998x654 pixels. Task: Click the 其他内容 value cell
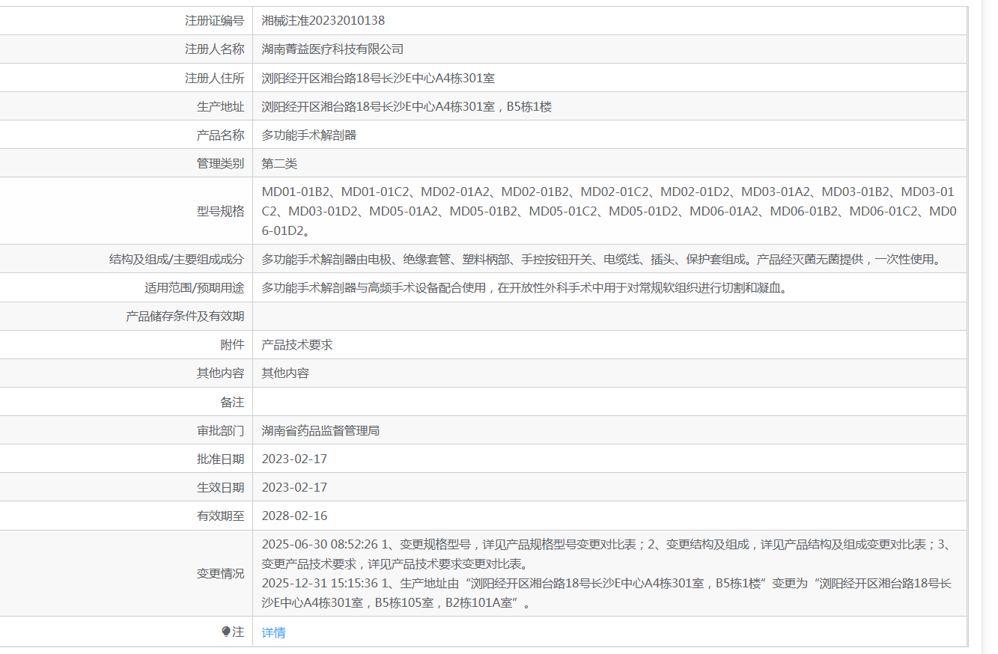pos(609,373)
